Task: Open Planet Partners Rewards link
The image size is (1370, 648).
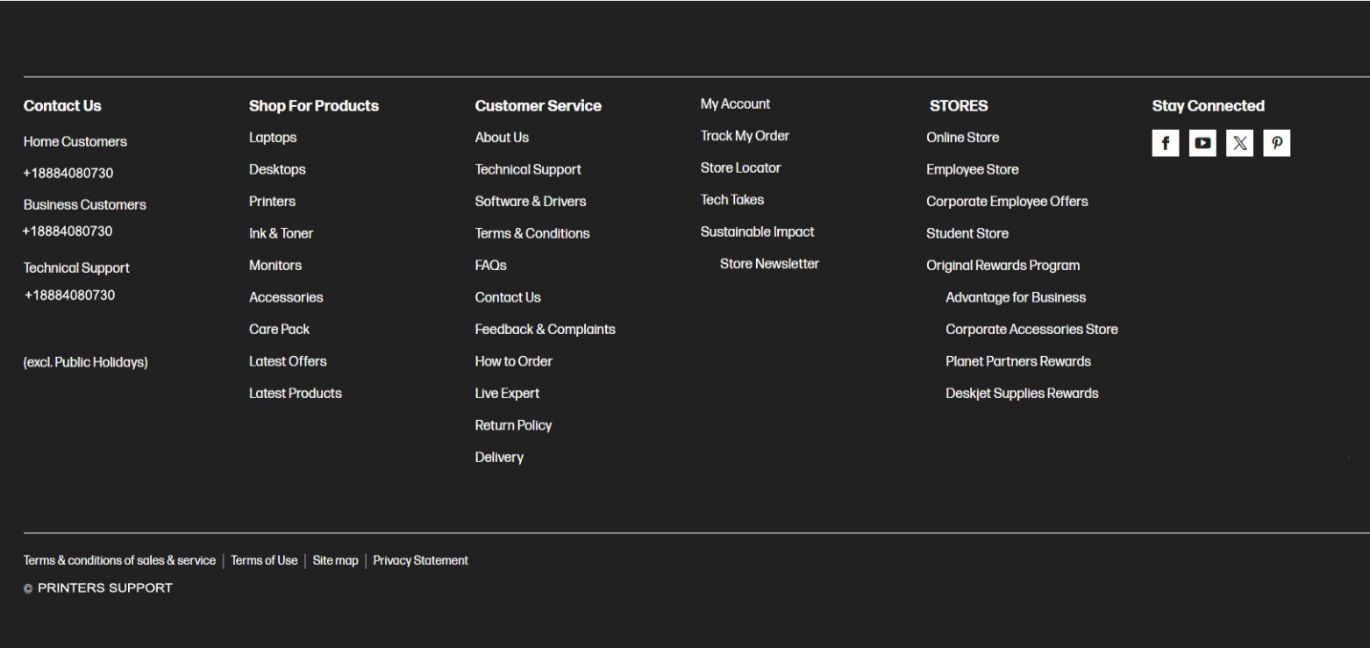Action: point(1017,361)
